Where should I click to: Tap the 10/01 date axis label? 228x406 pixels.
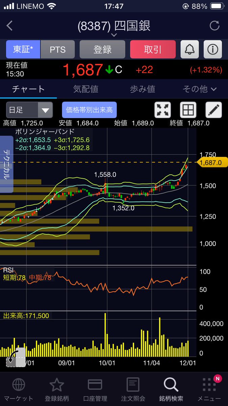point(107,362)
